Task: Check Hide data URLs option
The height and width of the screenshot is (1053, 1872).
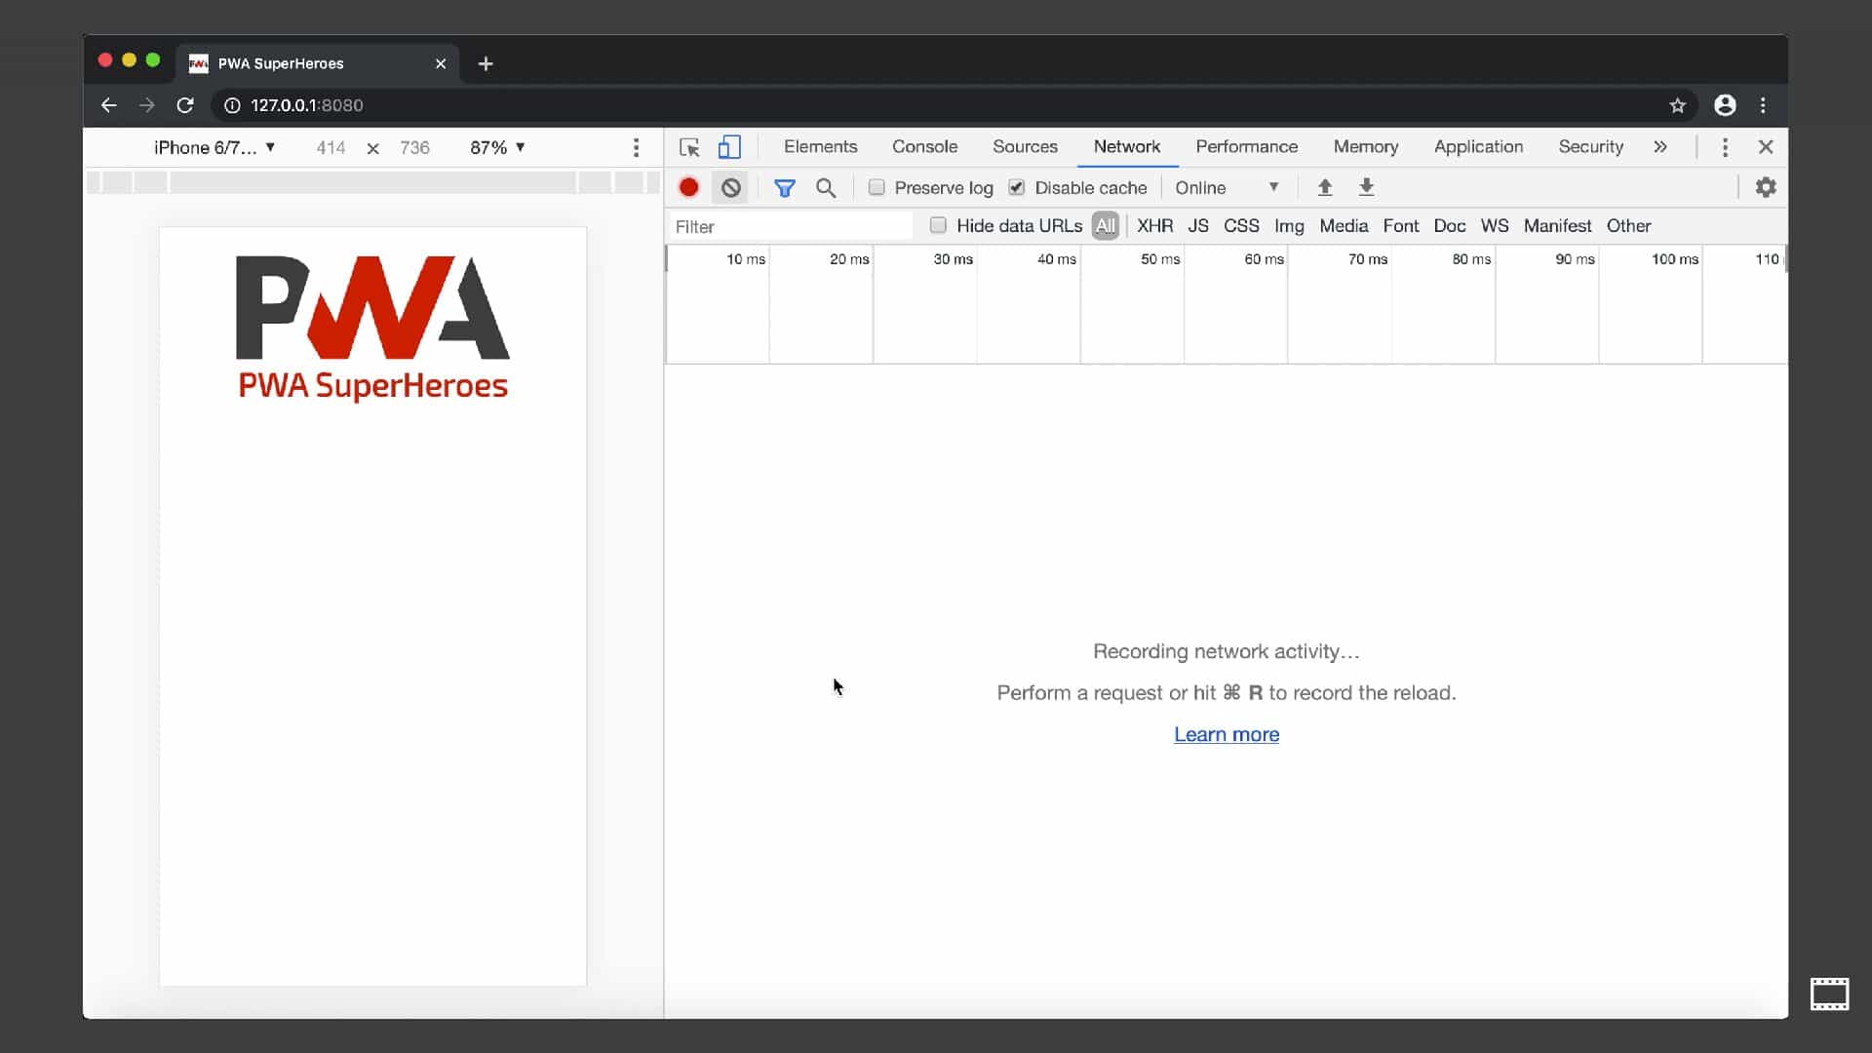Action: (x=938, y=225)
